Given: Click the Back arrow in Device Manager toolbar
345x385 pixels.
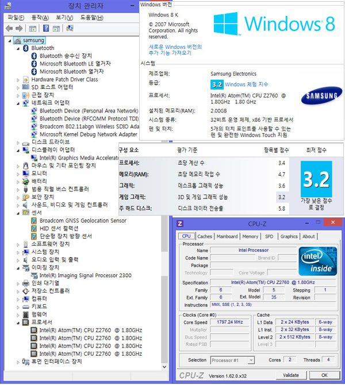Looking at the screenshot, I should click(9, 29).
